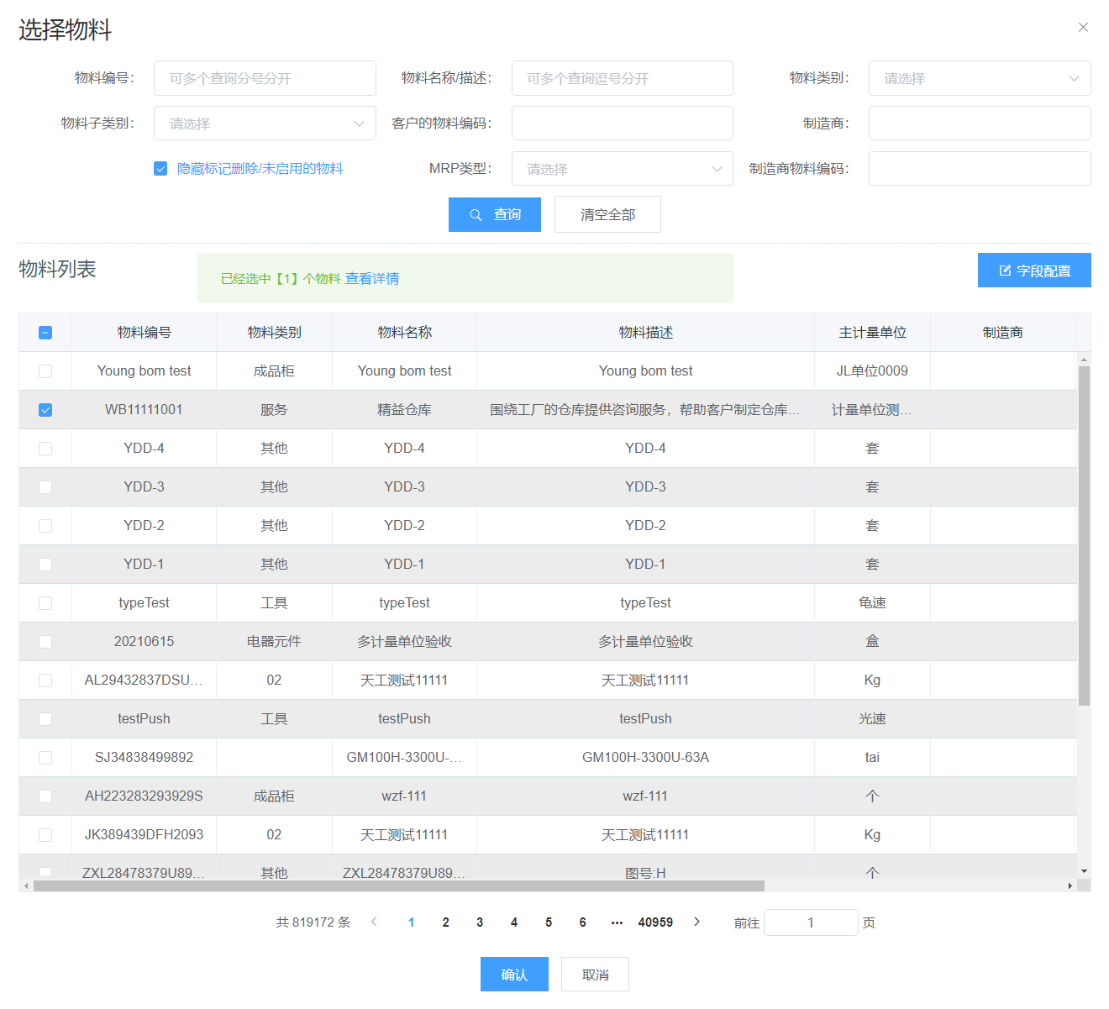Close the 选择物料 dialog with X icon
Image resolution: width=1109 pixels, height=1009 pixels.
point(1083,28)
